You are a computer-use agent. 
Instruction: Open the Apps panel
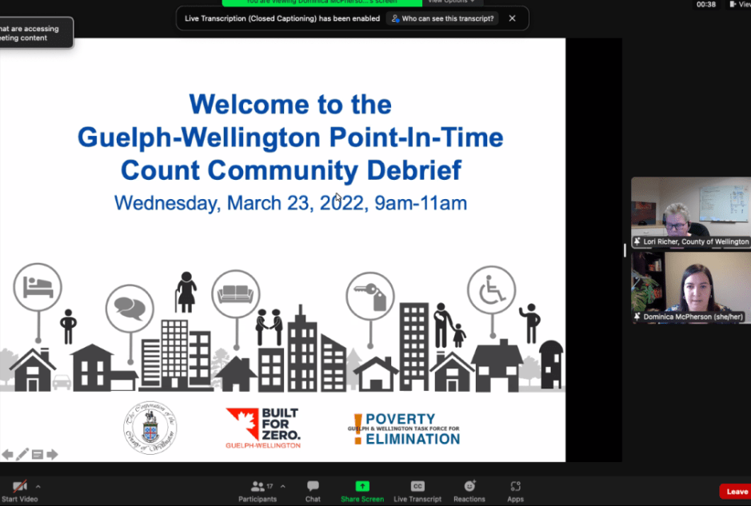point(515,490)
